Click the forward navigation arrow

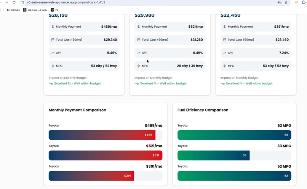coord(6,2)
